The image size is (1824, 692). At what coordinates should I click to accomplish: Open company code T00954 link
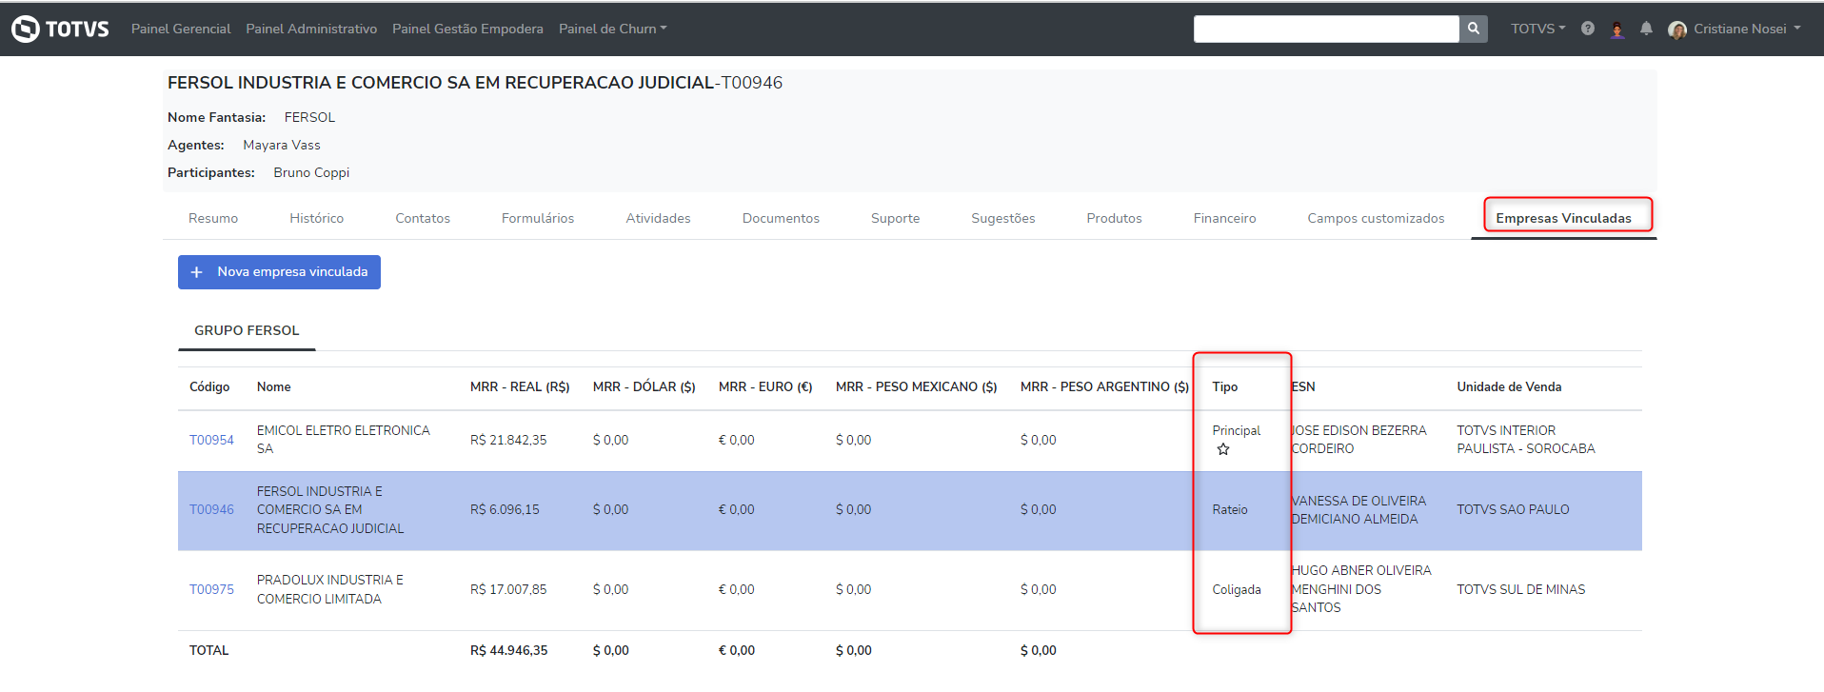tap(211, 440)
